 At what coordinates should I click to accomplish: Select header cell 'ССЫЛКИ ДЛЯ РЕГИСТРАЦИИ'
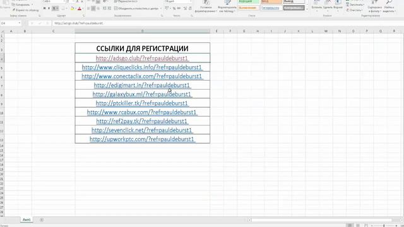(x=142, y=48)
